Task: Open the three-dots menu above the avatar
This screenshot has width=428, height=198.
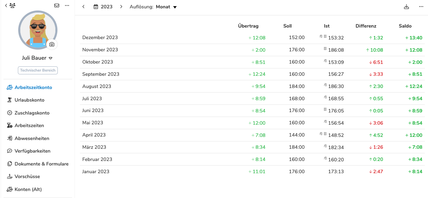Action: [x=67, y=6]
